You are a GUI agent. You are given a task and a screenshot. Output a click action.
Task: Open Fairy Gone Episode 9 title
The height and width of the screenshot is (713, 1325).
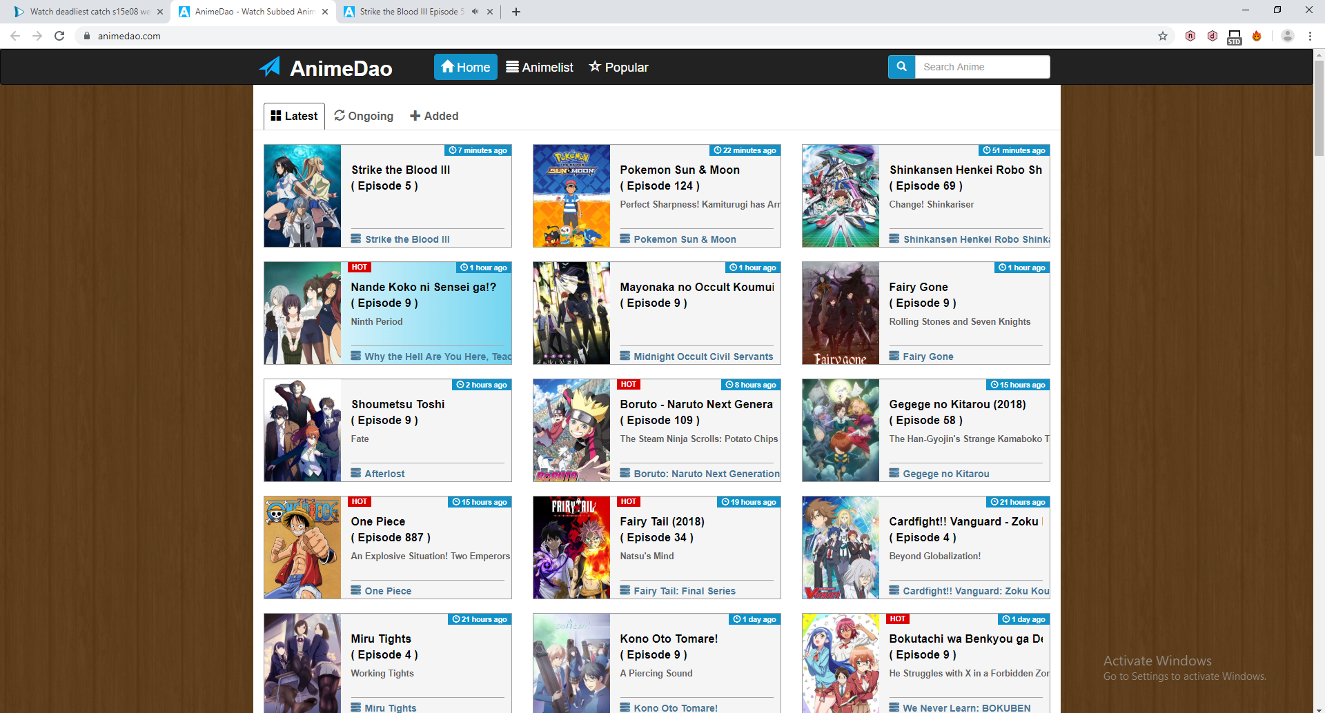click(x=923, y=294)
